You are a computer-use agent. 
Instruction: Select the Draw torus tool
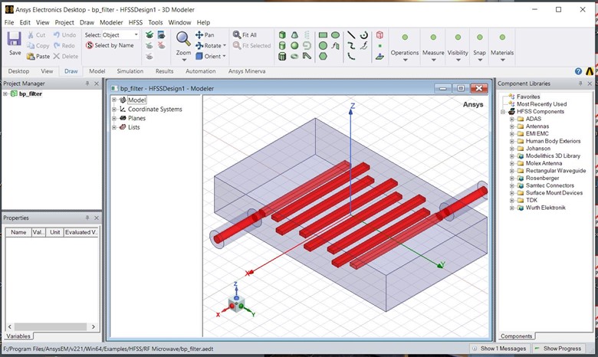click(294, 57)
